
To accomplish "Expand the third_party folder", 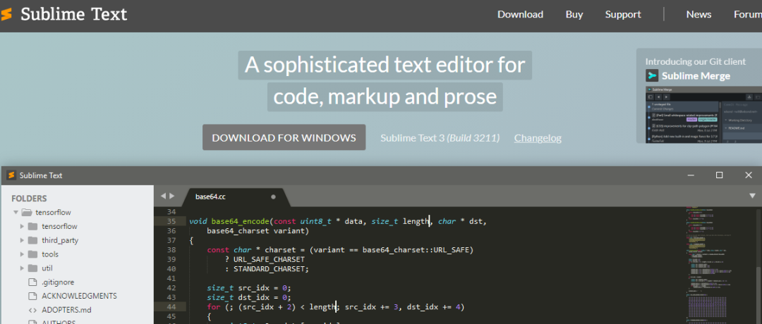I will (23, 240).
